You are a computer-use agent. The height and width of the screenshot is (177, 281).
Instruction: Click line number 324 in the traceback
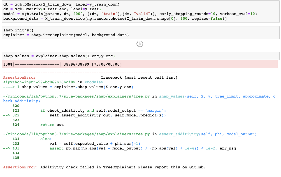[x=16, y=124]
